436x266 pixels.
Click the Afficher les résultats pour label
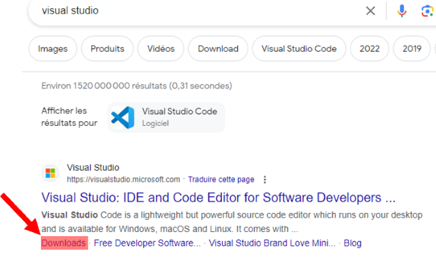point(69,117)
